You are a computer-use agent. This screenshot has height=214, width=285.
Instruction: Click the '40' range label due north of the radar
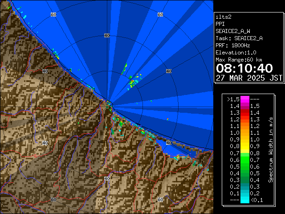(107, 36)
